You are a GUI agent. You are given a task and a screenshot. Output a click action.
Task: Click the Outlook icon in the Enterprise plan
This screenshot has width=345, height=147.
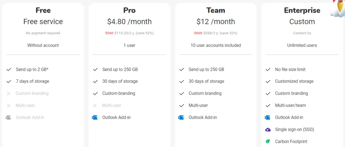click(267, 117)
